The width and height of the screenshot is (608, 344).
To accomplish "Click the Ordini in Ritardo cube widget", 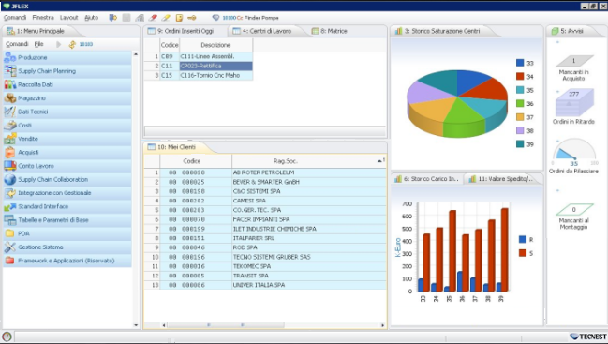I will 574,102.
